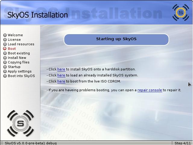
Task: Select the Copying files step bullet
Action: coord(5,63)
